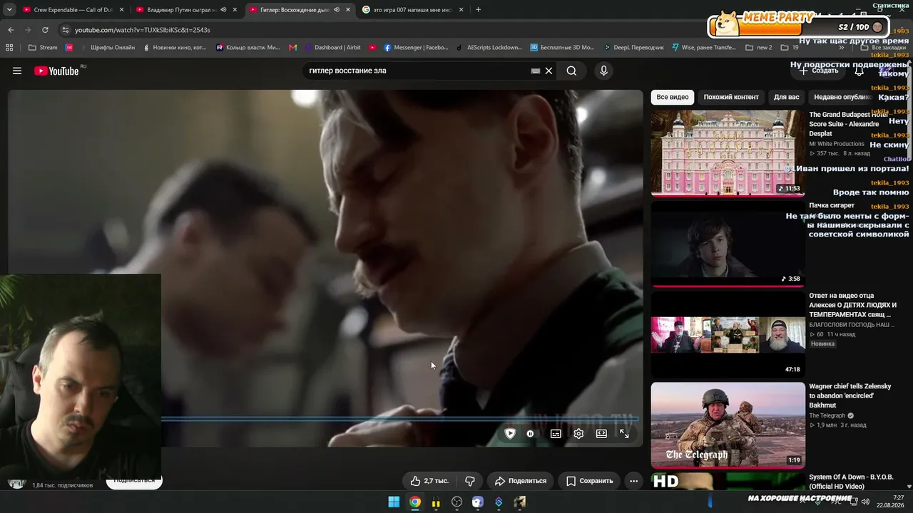913x513 pixels.
Task: Go back in browser history
Action: tap(11, 30)
